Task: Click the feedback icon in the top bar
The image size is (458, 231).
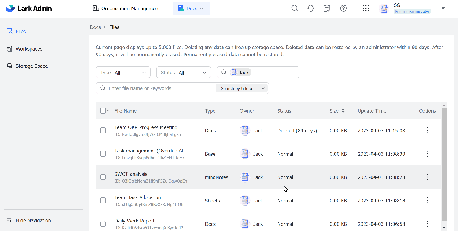Action: point(327,8)
